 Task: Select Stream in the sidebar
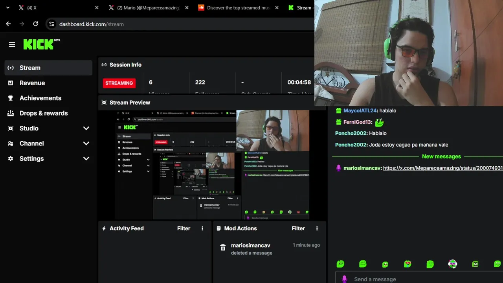(x=48, y=68)
